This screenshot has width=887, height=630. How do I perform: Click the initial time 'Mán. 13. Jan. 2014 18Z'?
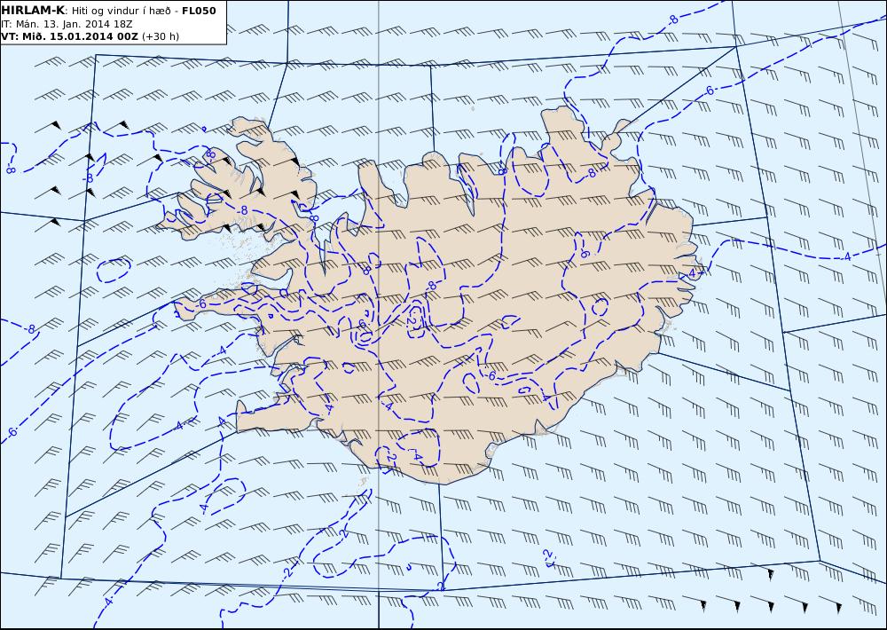(73, 24)
